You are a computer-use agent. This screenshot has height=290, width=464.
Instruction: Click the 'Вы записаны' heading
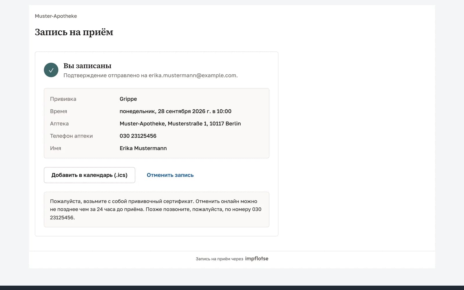click(x=87, y=66)
